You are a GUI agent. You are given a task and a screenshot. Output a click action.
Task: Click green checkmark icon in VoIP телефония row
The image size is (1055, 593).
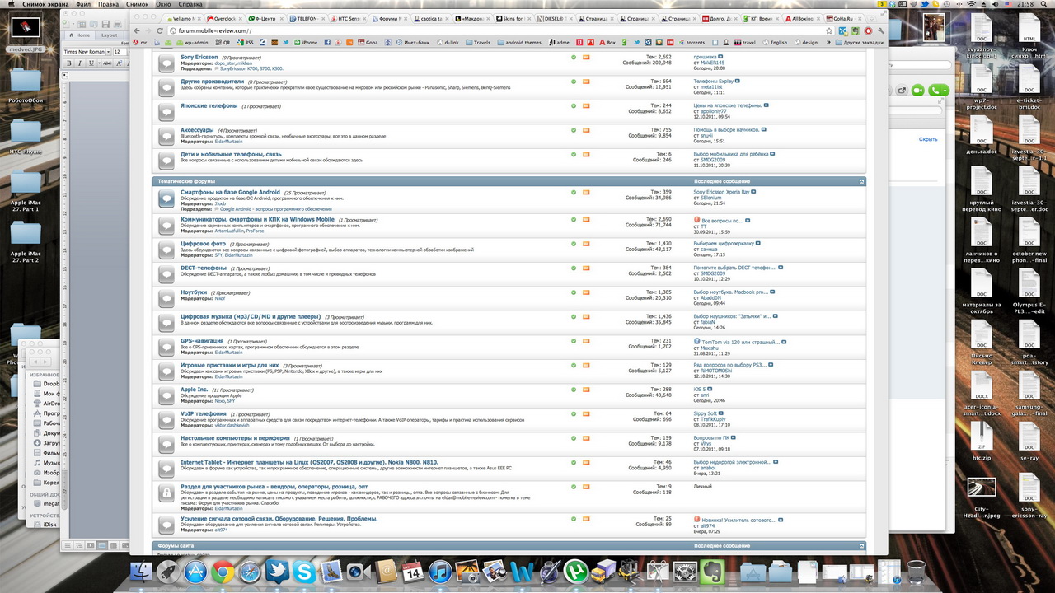[574, 414]
